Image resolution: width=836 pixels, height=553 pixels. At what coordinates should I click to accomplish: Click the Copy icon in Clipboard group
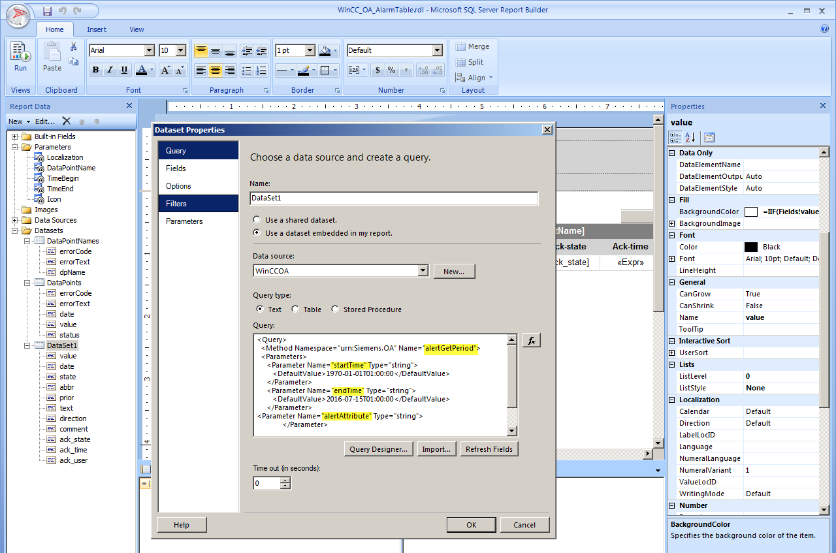coord(73,61)
